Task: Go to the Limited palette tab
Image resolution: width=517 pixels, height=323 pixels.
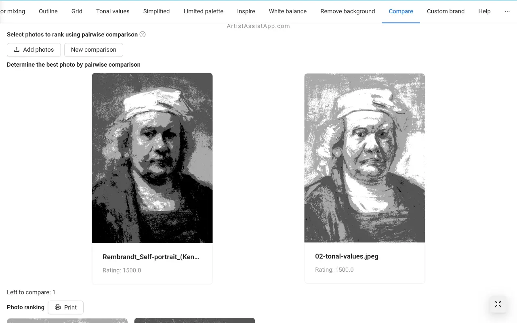Action: [203, 11]
